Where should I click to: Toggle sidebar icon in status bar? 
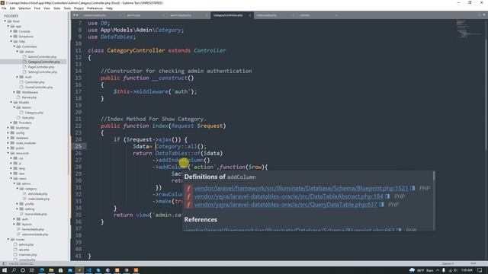point(5,263)
